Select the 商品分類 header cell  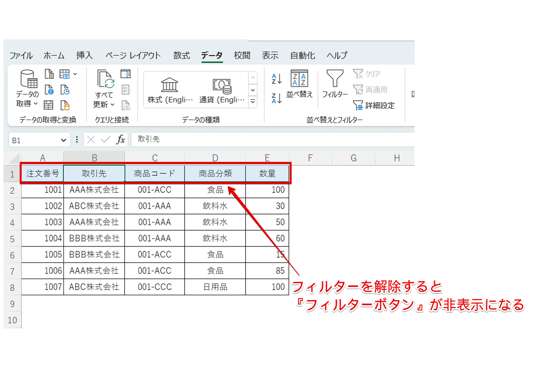click(215, 174)
